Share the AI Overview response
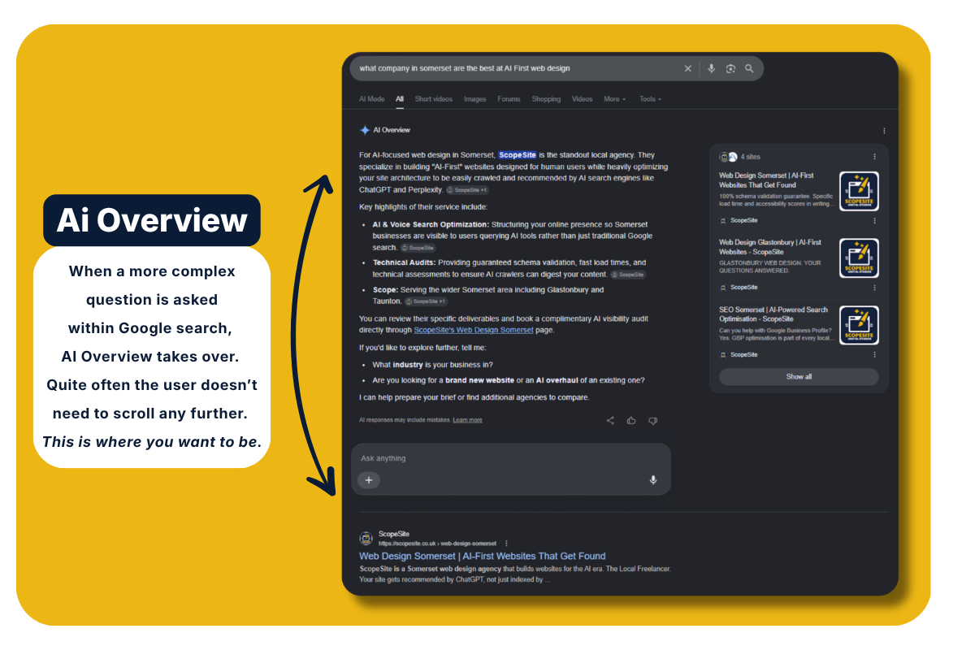Screen dimensions: 975x650 [610, 420]
